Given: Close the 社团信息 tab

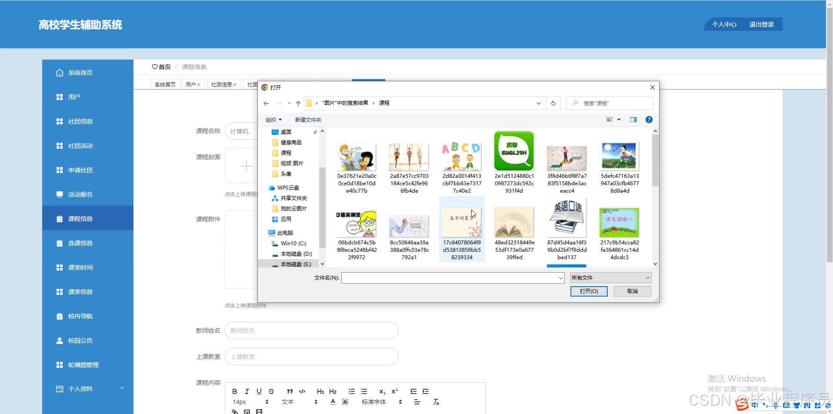Looking at the screenshot, I should (235, 84).
